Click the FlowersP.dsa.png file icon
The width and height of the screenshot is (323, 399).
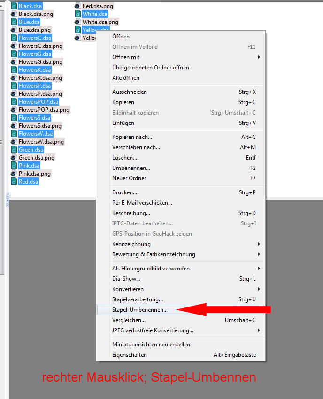(14, 94)
